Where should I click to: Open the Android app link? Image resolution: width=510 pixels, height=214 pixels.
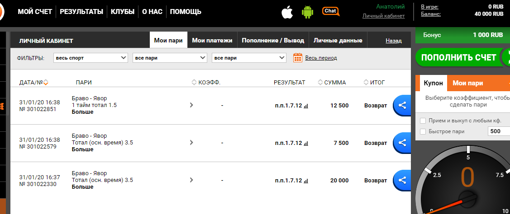point(308,12)
